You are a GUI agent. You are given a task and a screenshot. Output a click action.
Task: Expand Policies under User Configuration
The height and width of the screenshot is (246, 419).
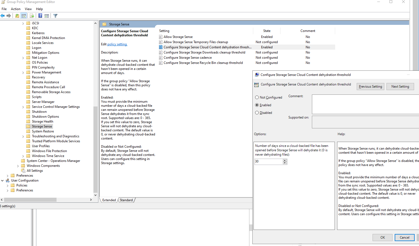7,186
